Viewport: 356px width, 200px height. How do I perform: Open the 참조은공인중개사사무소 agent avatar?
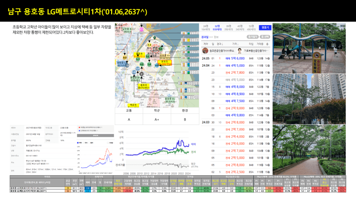[x=205, y=51]
